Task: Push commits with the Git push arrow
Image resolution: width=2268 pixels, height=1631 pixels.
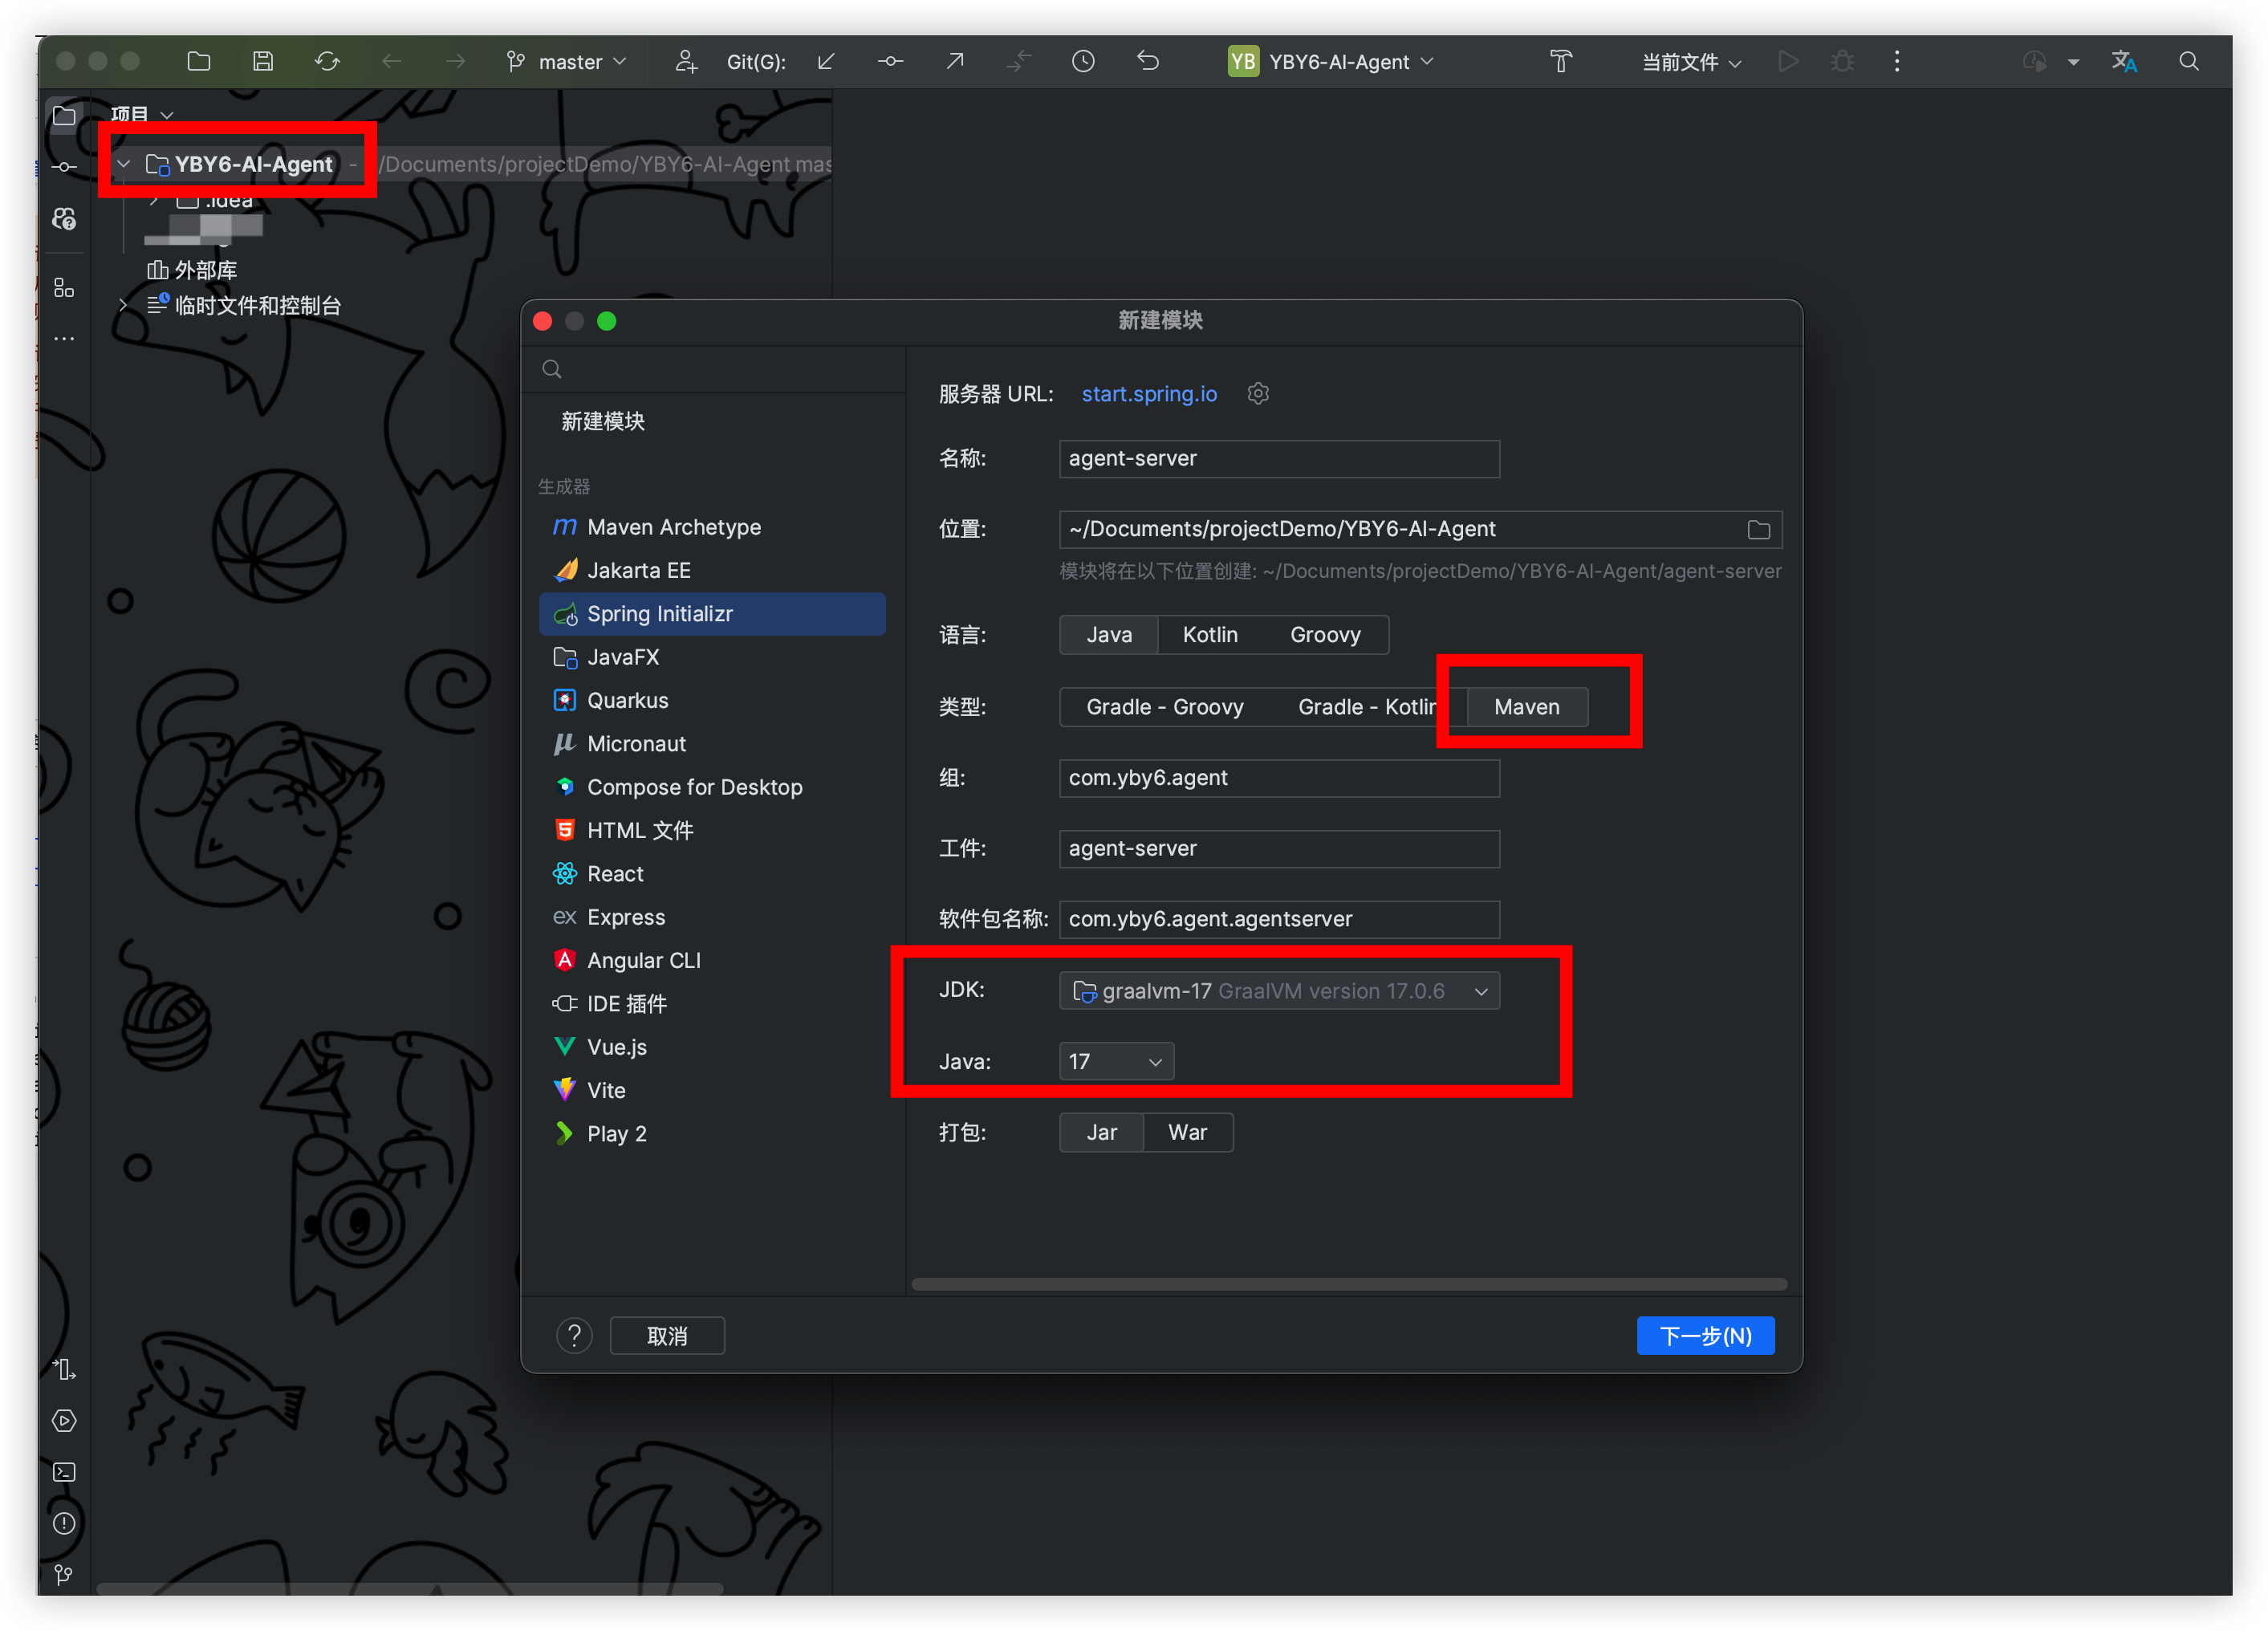Action: click(x=955, y=61)
